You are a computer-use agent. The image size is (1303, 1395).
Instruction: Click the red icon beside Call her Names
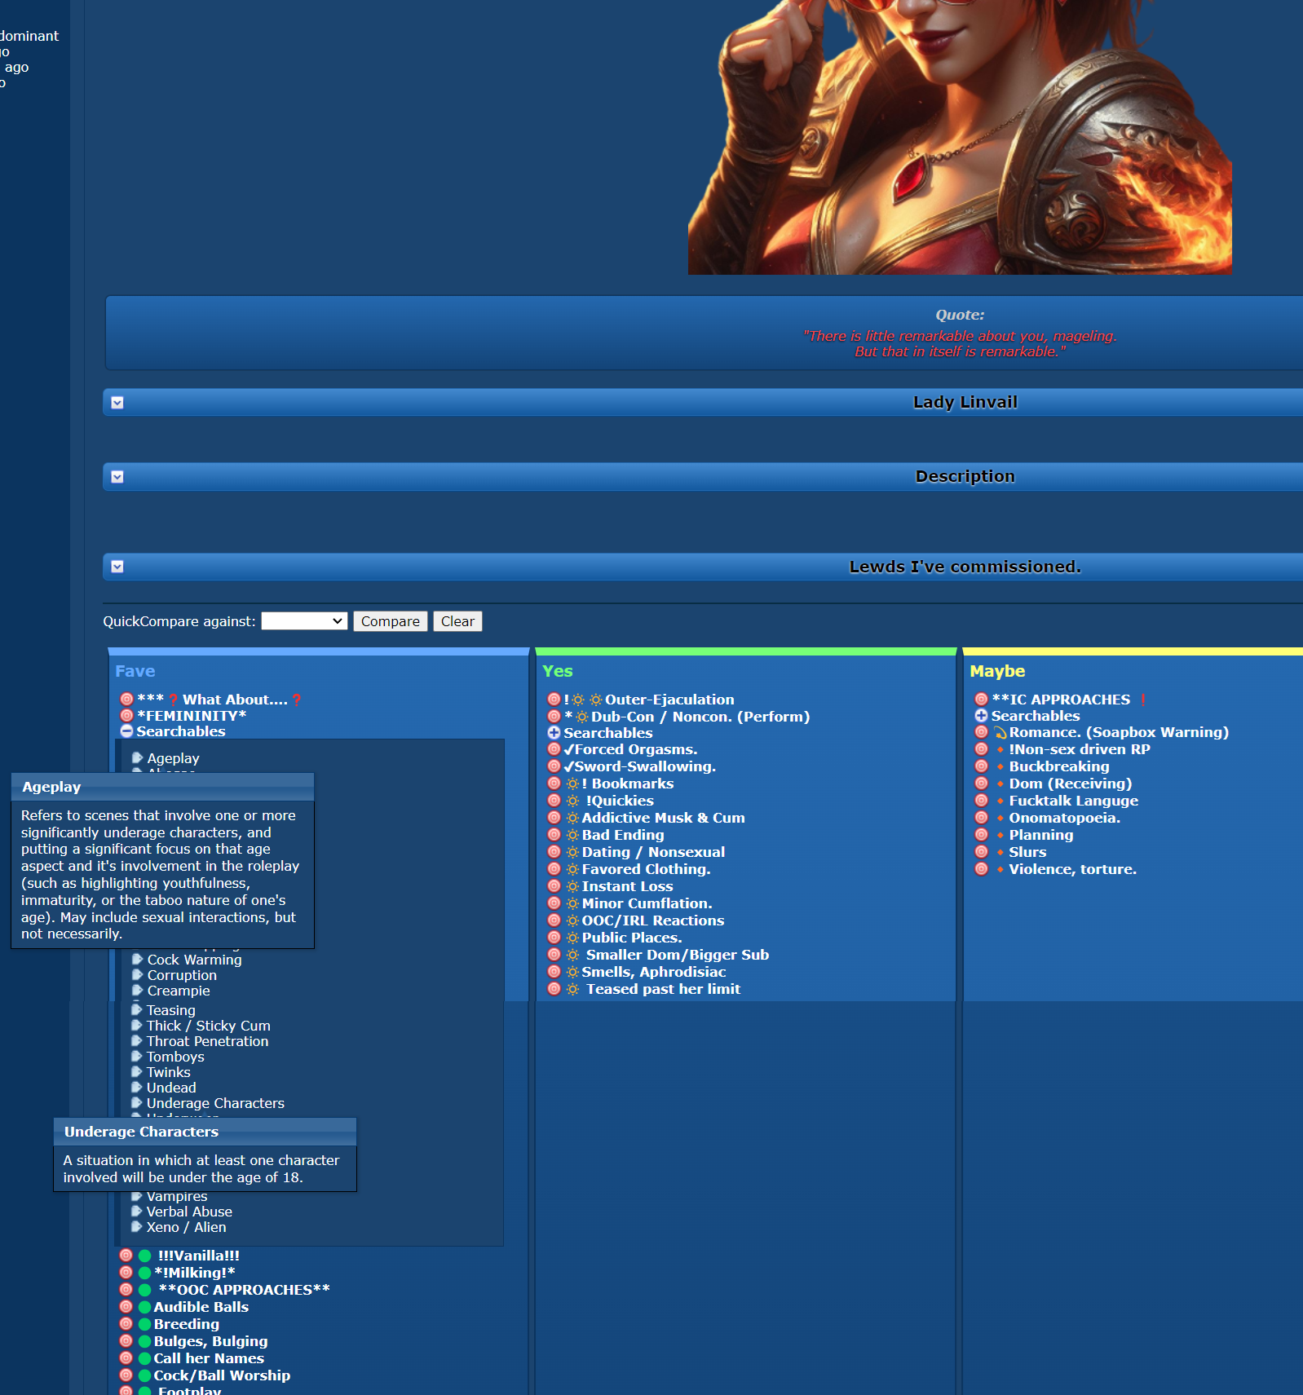tap(126, 1358)
